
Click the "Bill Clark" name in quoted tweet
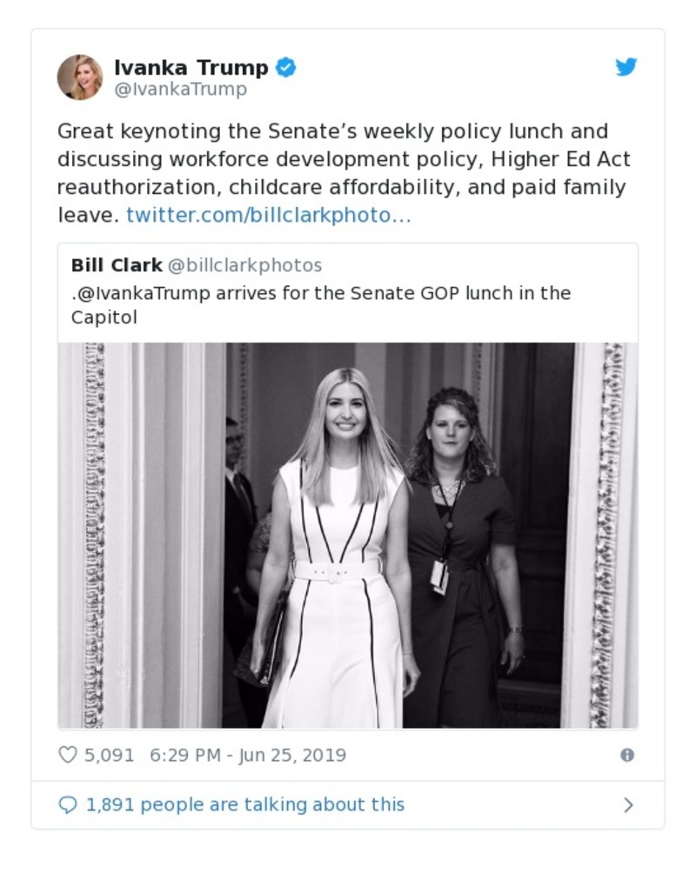[x=116, y=265]
